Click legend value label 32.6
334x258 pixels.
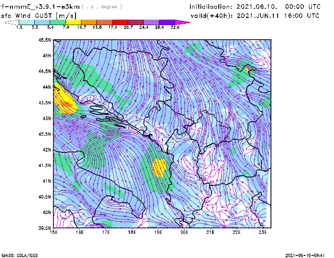pos(175,27)
